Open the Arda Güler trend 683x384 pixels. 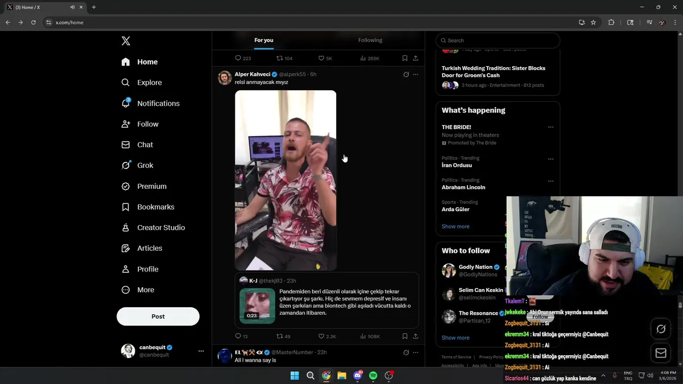(x=456, y=210)
